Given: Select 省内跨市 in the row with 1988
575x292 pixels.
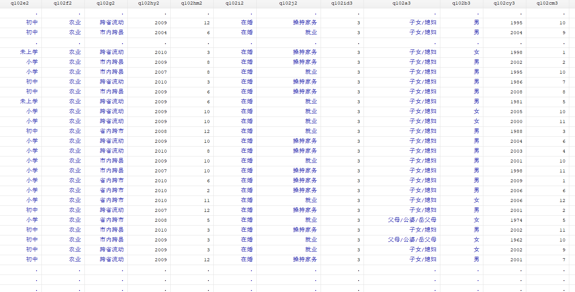Looking at the screenshot, I should (112, 131).
